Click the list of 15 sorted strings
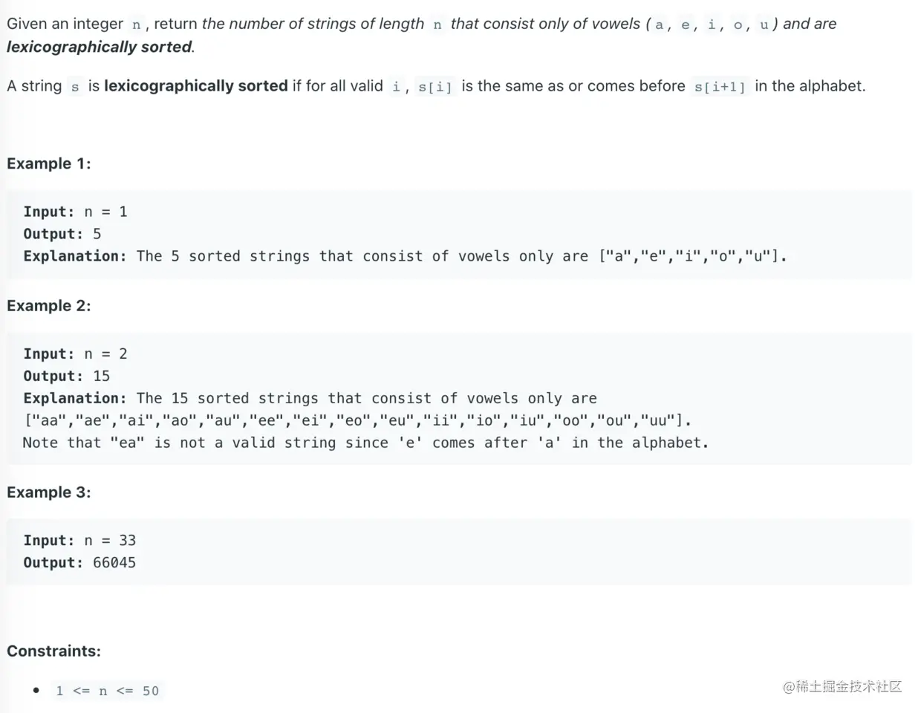 [357, 420]
